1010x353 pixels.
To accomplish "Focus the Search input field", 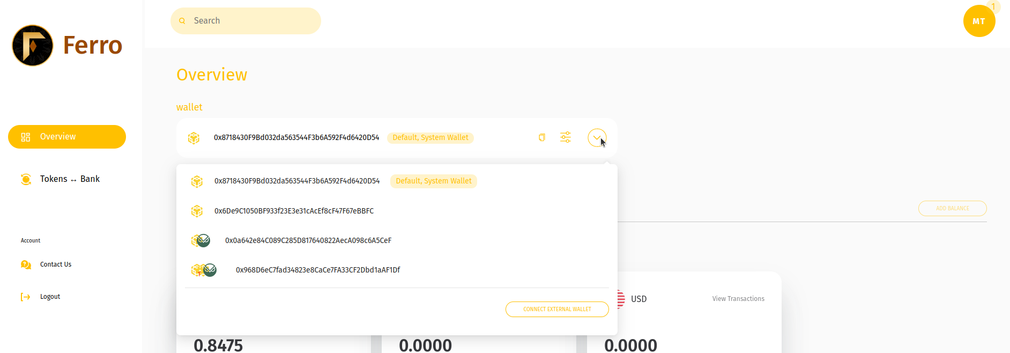I will [246, 21].
